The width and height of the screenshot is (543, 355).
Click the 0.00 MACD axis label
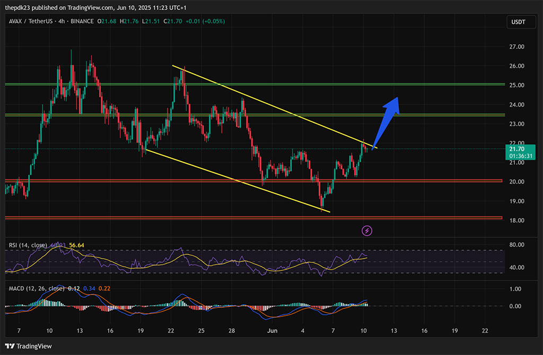click(x=515, y=306)
